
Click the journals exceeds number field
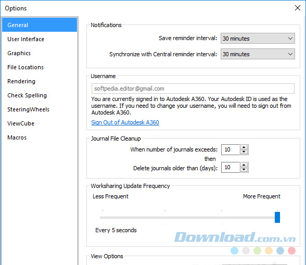(231, 149)
